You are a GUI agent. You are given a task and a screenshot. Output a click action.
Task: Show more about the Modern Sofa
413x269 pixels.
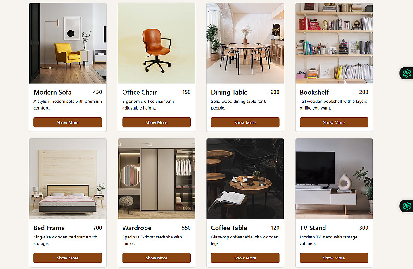[x=68, y=122]
